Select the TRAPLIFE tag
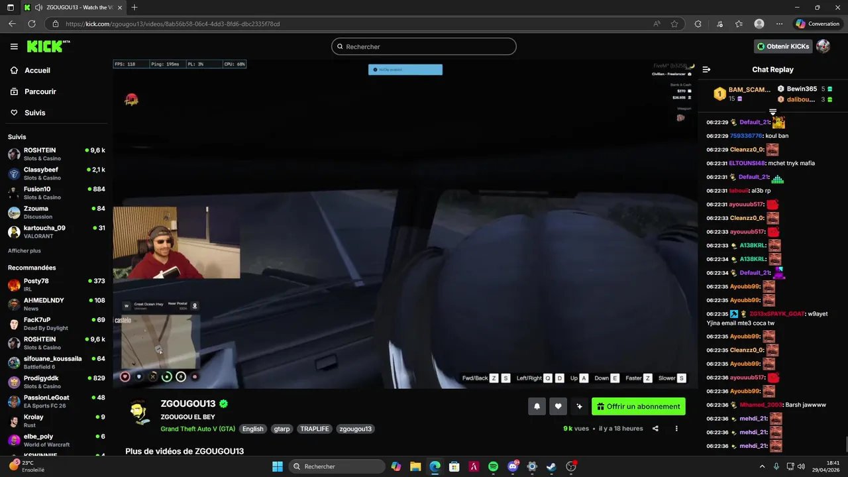The image size is (848, 477). click(315, 429)
